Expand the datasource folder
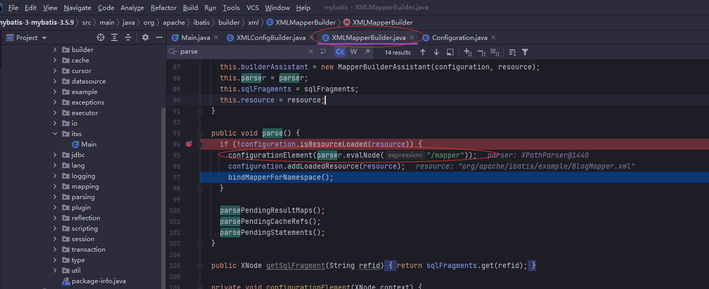Viewport: 709px width, 289px height. 55,81
